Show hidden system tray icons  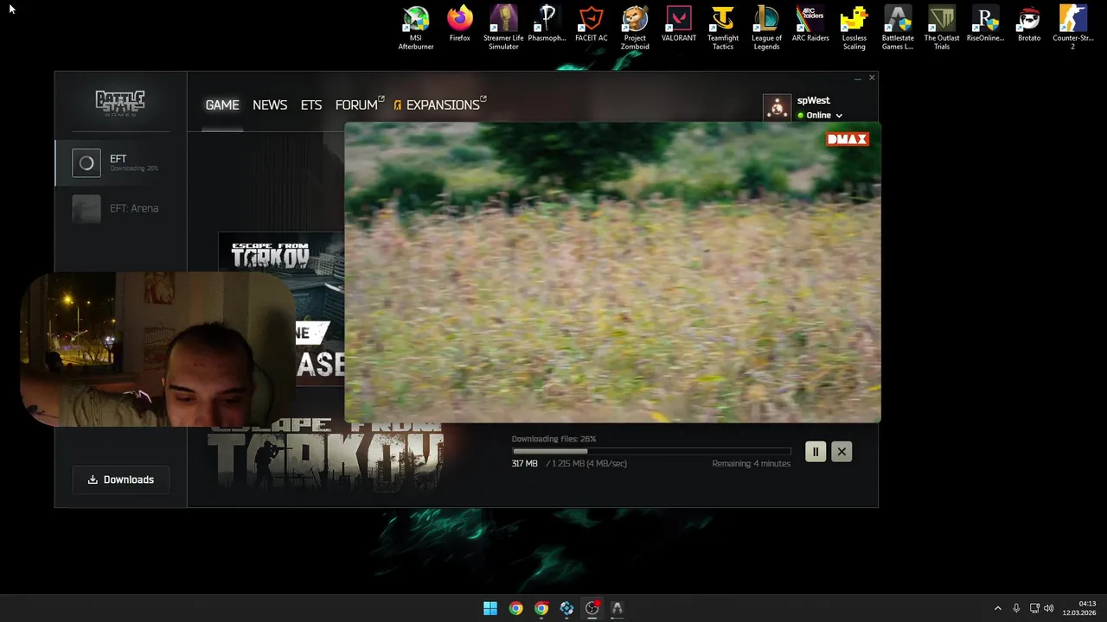[x=997, y=608]
